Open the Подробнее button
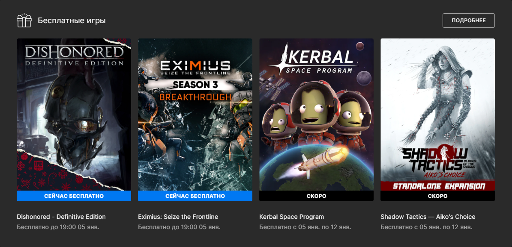This screenshot has width=512, height=247. coord(469,21)
